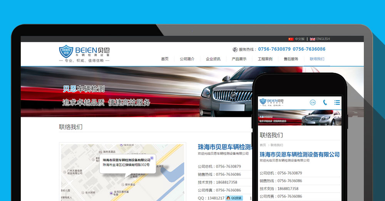Viewport: 385px width, 201px height.
Task: Click 公司总机：0756-7630879 on desktop page
Action: click(219, 167)
